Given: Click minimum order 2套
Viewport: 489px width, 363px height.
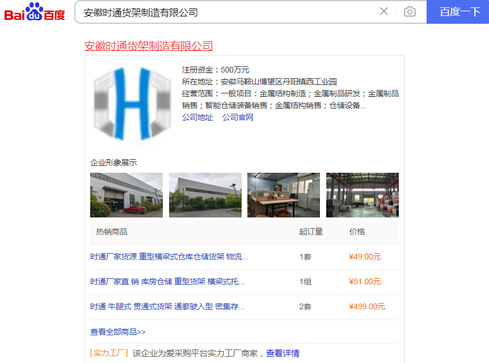Looking at the screenshot, I should (306, 306).
